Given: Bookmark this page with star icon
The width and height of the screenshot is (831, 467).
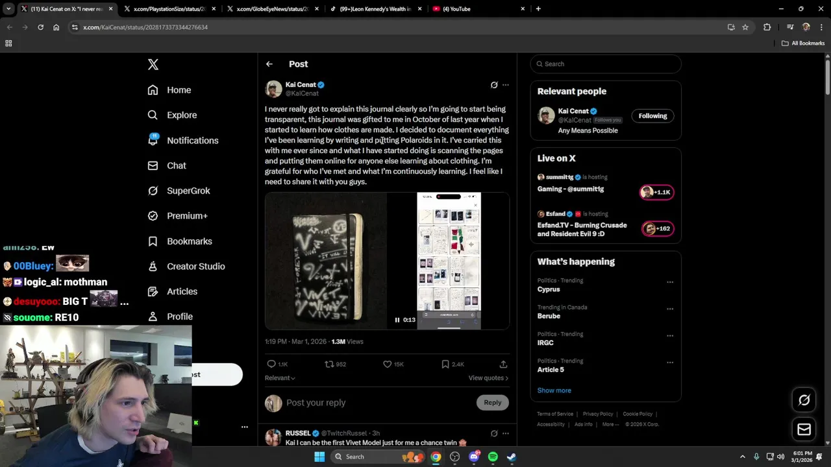Looking at the screenshot, I should pyautogui.click(x=745, y=27).
